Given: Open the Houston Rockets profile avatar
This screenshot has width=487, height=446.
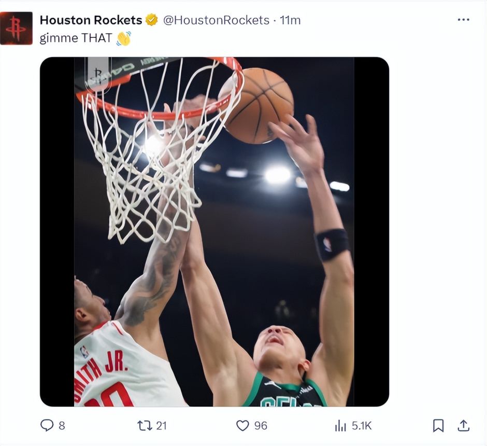Looking at the screenshot, I should click(x=16, y=28).
